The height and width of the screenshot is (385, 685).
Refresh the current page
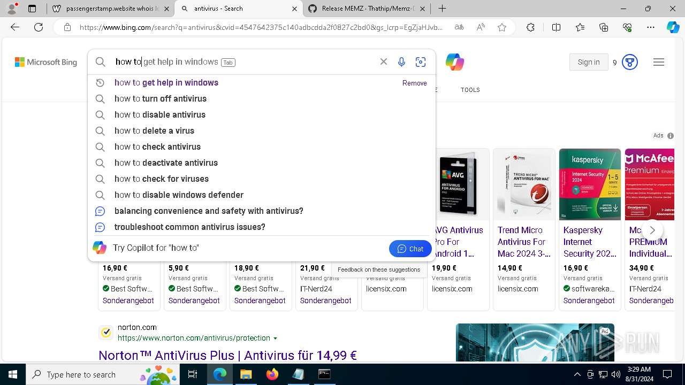tap(39, 27)
